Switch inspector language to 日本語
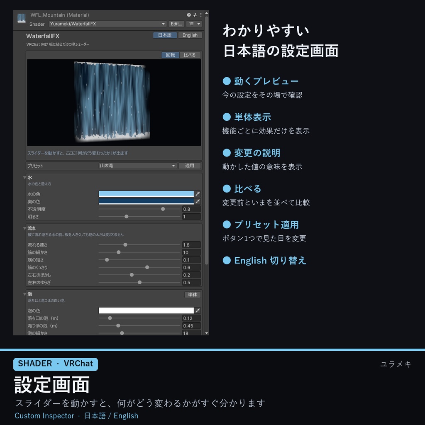Image resolution: width=425 pixels, height=425 pixels. click(x=165, y=35)
